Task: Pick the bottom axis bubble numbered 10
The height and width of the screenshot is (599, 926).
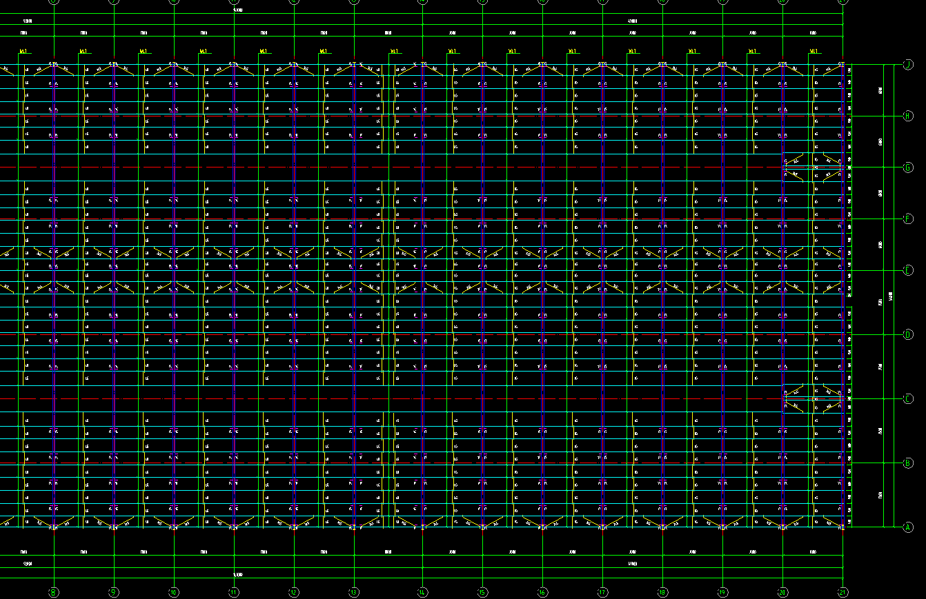Action: pos(174,591)
